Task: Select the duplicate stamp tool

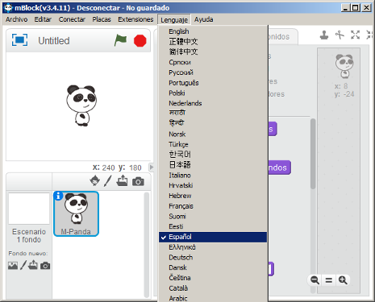Action: (x=324, y=35)
